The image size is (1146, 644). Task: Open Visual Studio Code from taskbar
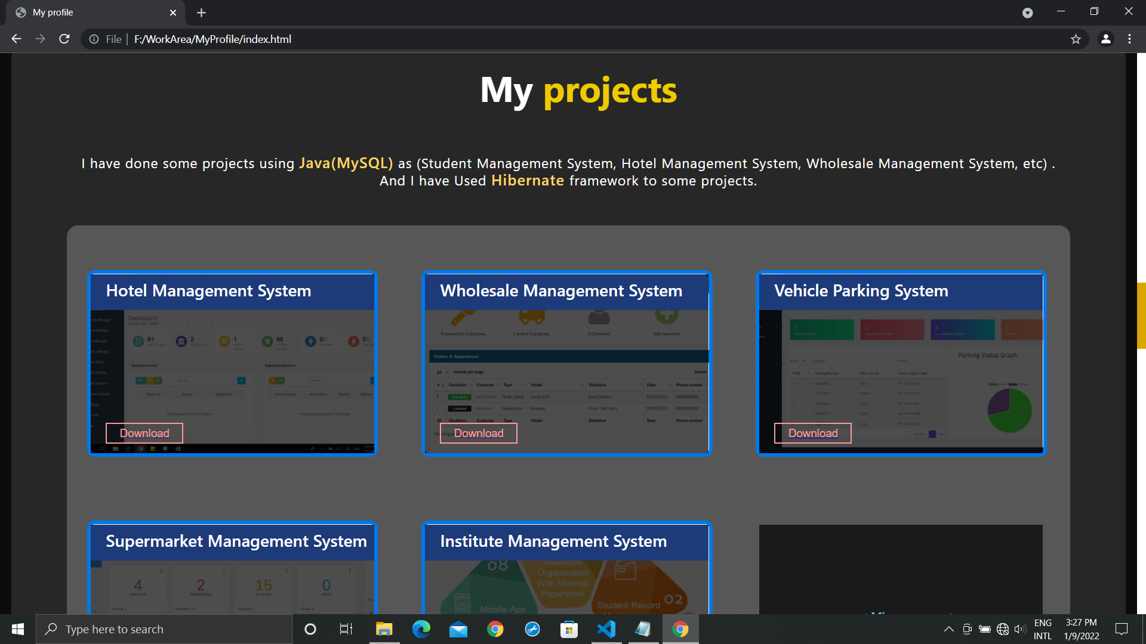[x=606, y=629]
